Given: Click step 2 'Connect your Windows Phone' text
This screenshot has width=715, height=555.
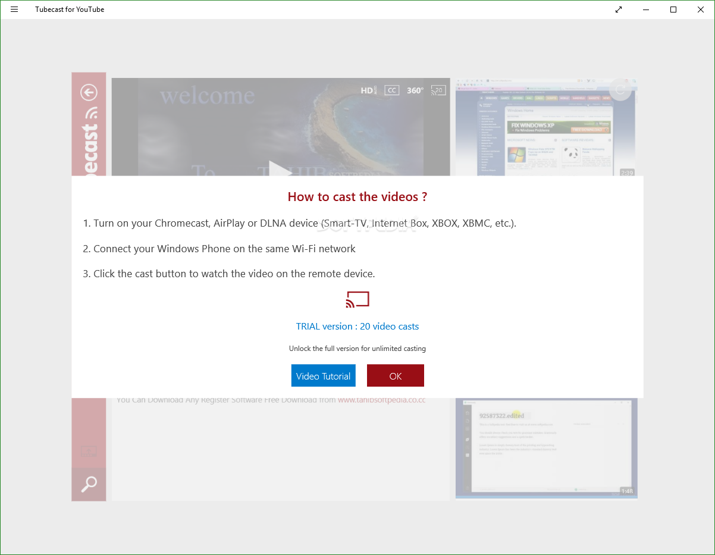Looking at the screenshot, I should (x=219, y=249).
